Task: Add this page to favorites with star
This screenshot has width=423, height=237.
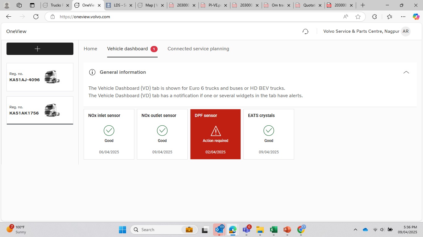Action: coord(358,17)
